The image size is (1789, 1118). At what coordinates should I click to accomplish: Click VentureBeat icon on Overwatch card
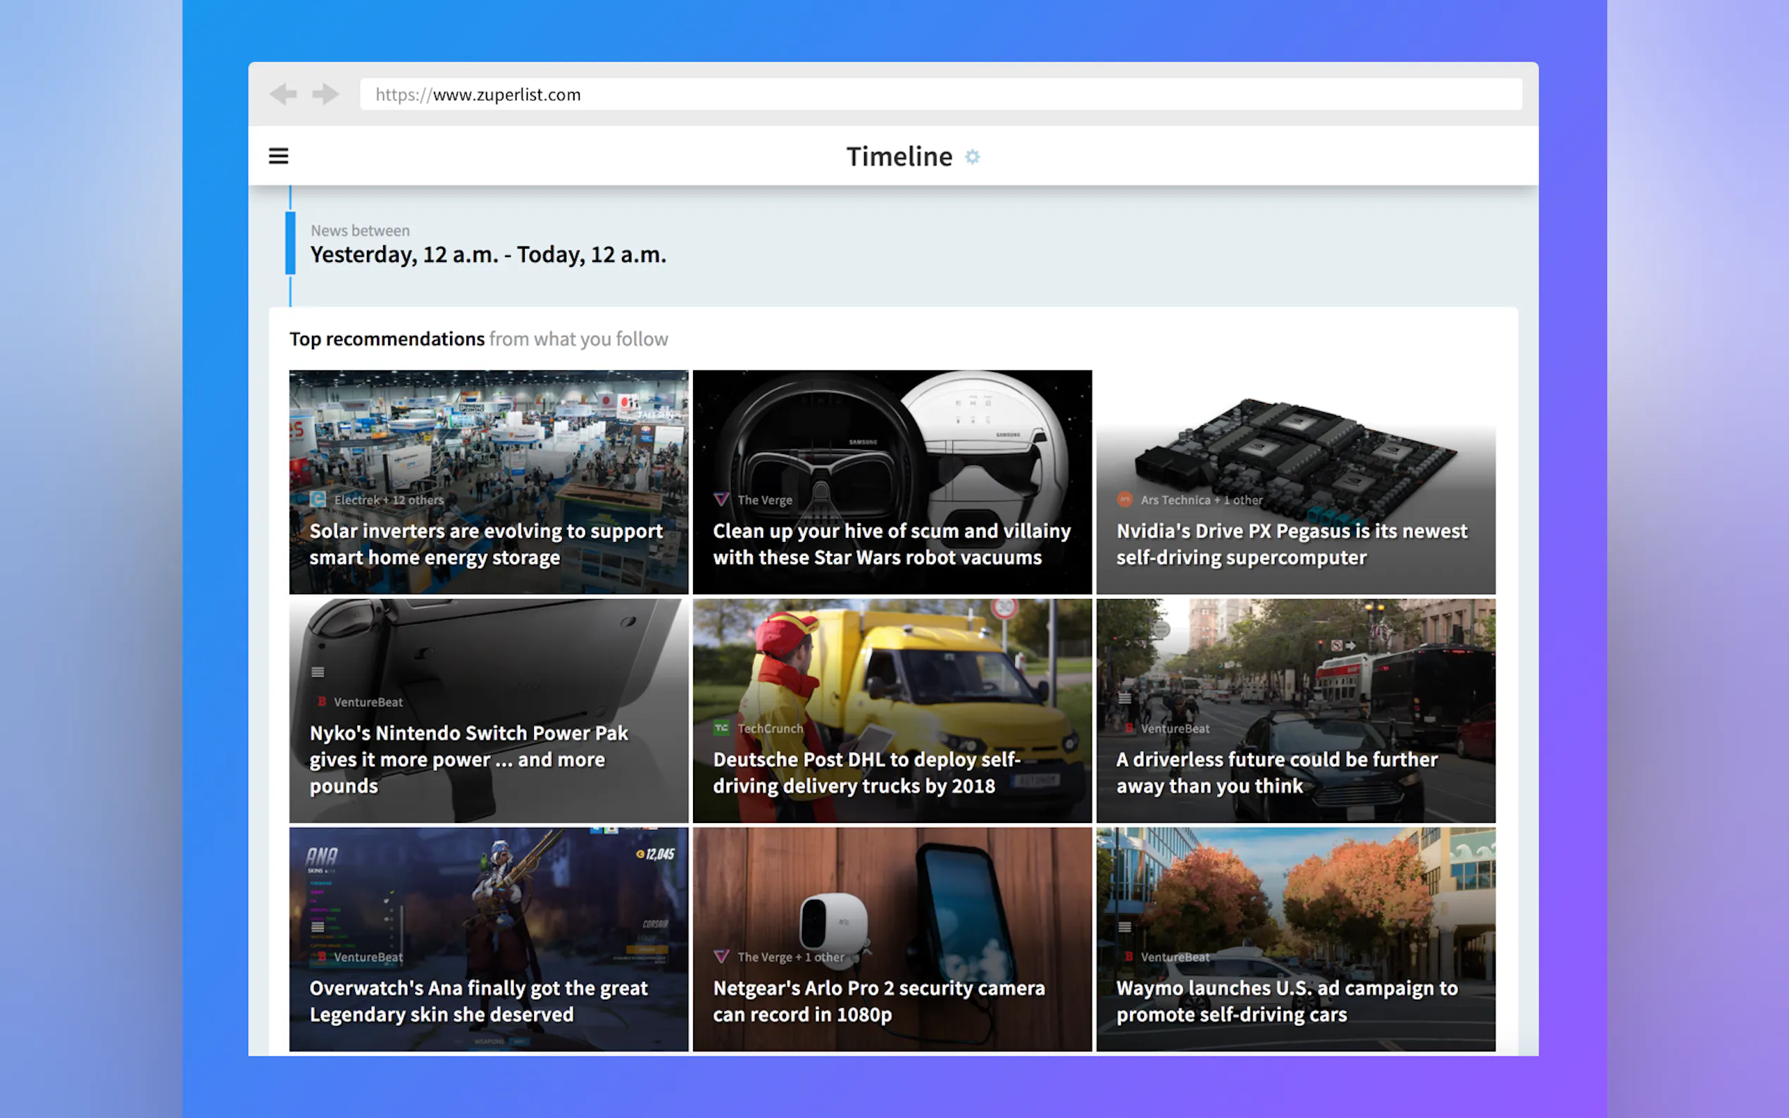coord(322,956)
